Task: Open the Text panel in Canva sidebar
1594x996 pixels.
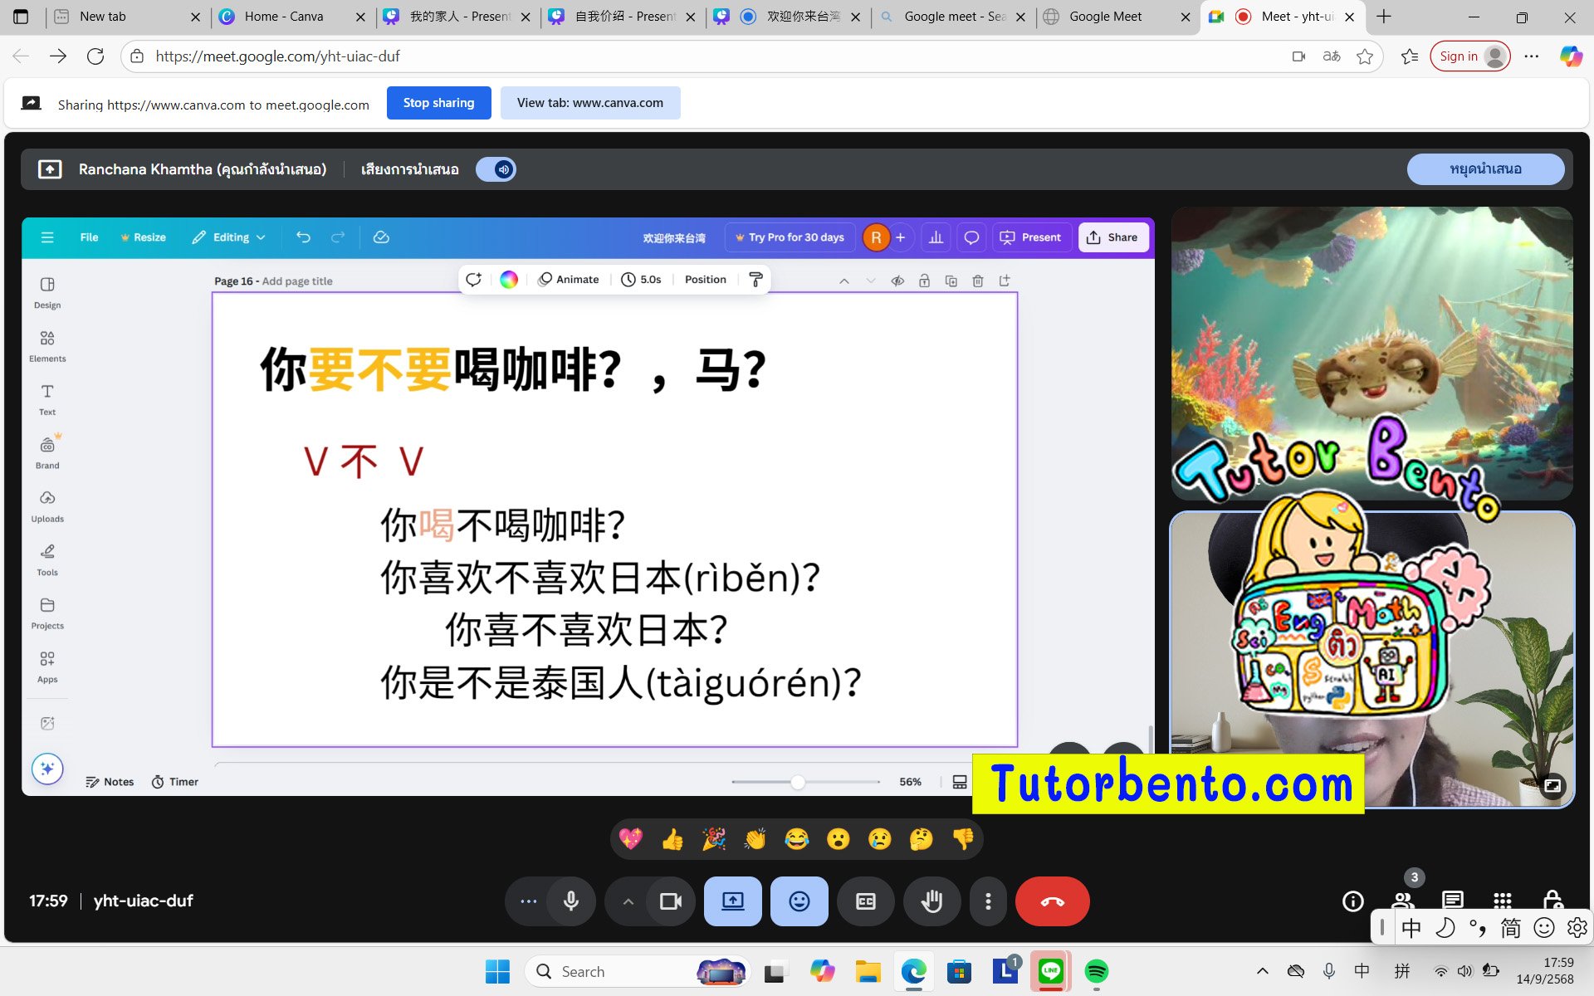Action: 46,398
